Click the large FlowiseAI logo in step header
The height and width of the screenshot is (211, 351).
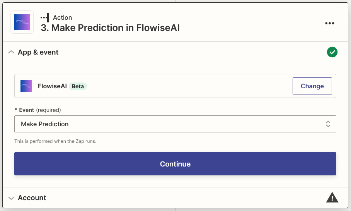(22, 22)
